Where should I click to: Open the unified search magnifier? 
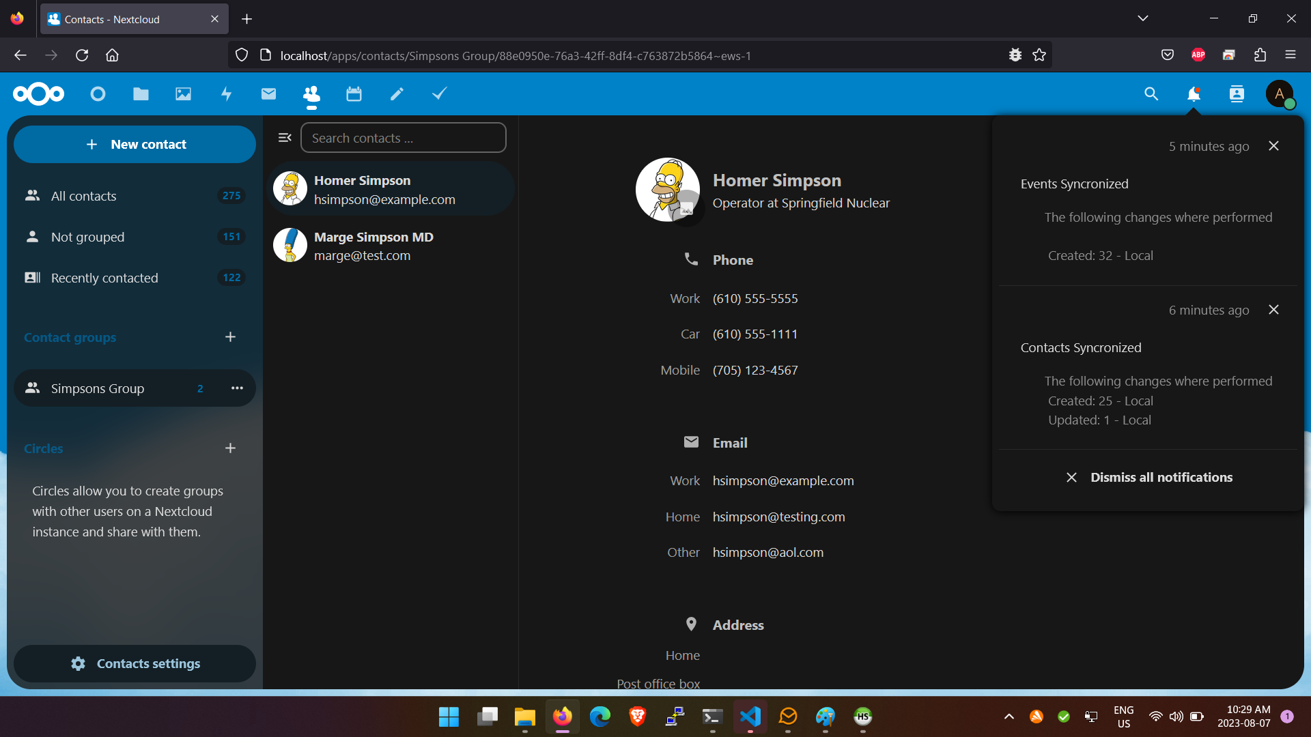pyautogui.click(x=1151, y=94)
